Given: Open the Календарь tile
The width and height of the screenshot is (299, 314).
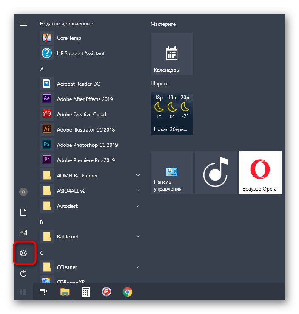Looking at the screenshot, I should point(172,54).
